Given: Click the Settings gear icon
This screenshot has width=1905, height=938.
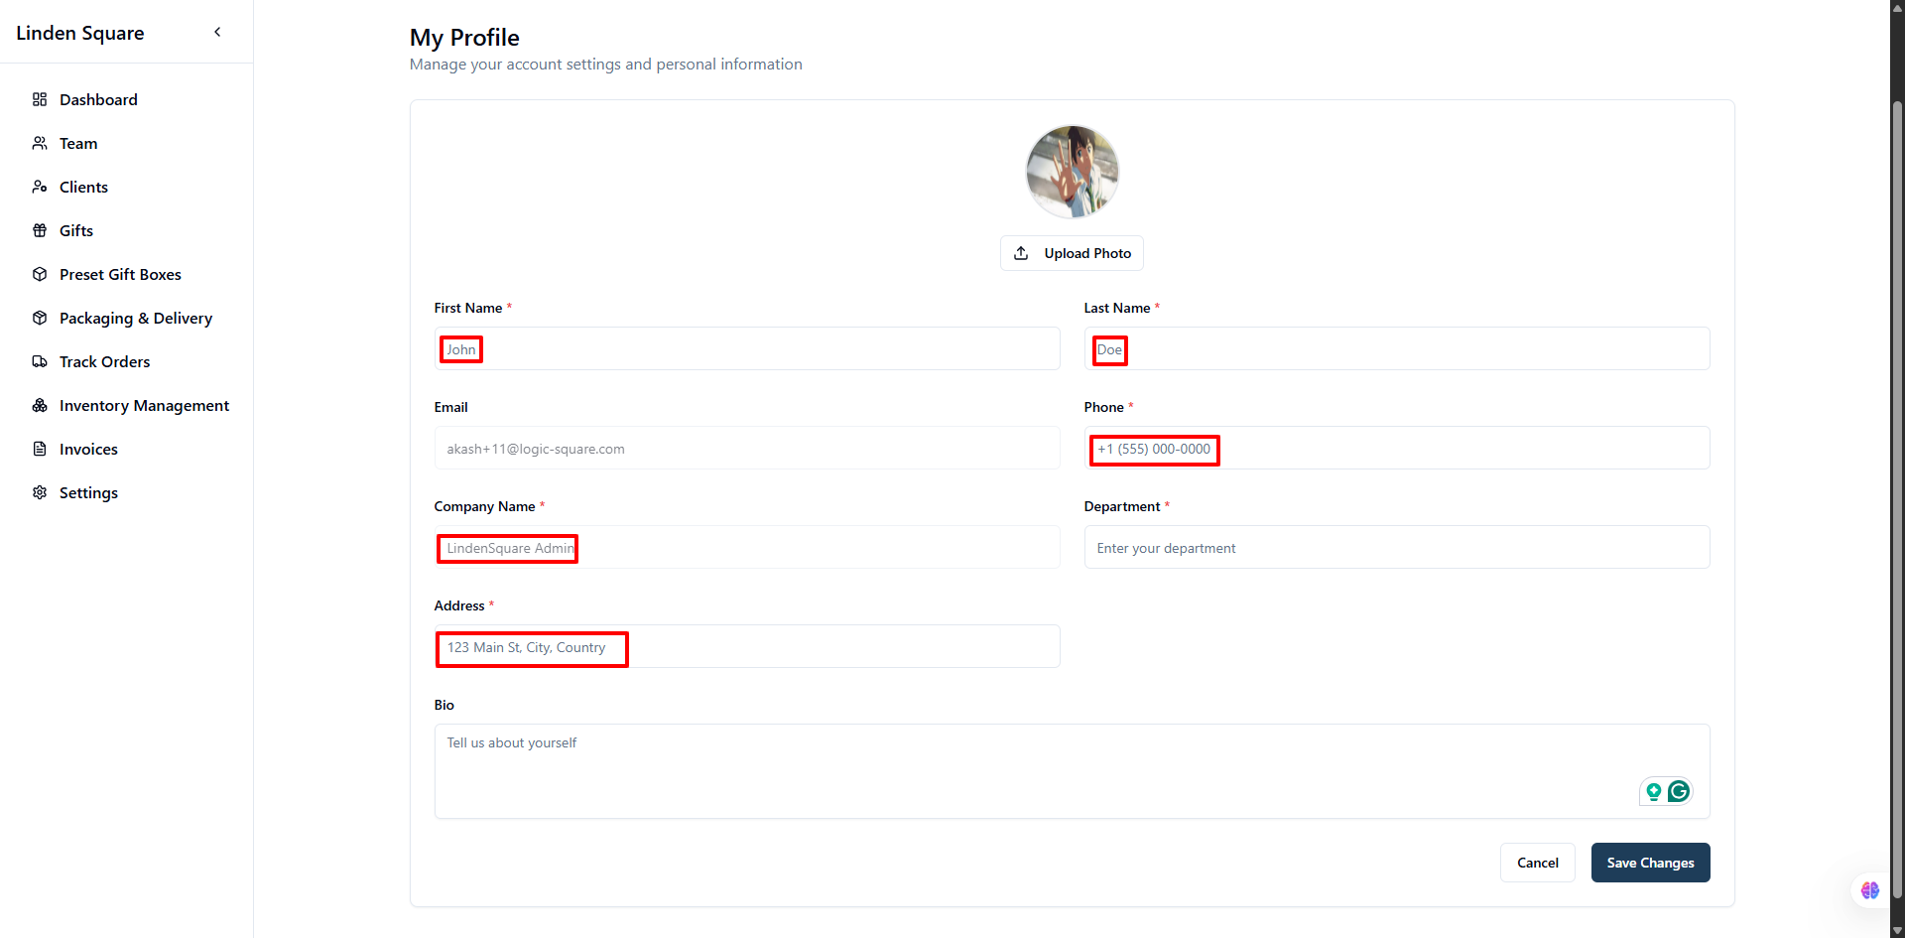Looking at the screenshot, I should pos(40,492).
